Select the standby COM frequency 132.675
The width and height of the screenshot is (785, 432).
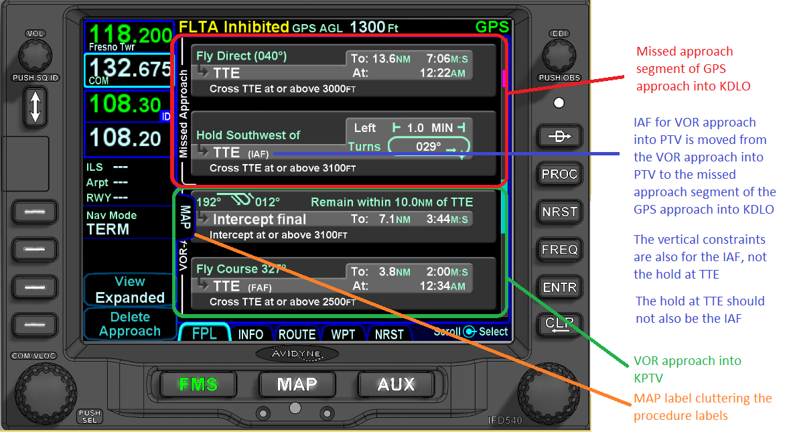point(130,70)
